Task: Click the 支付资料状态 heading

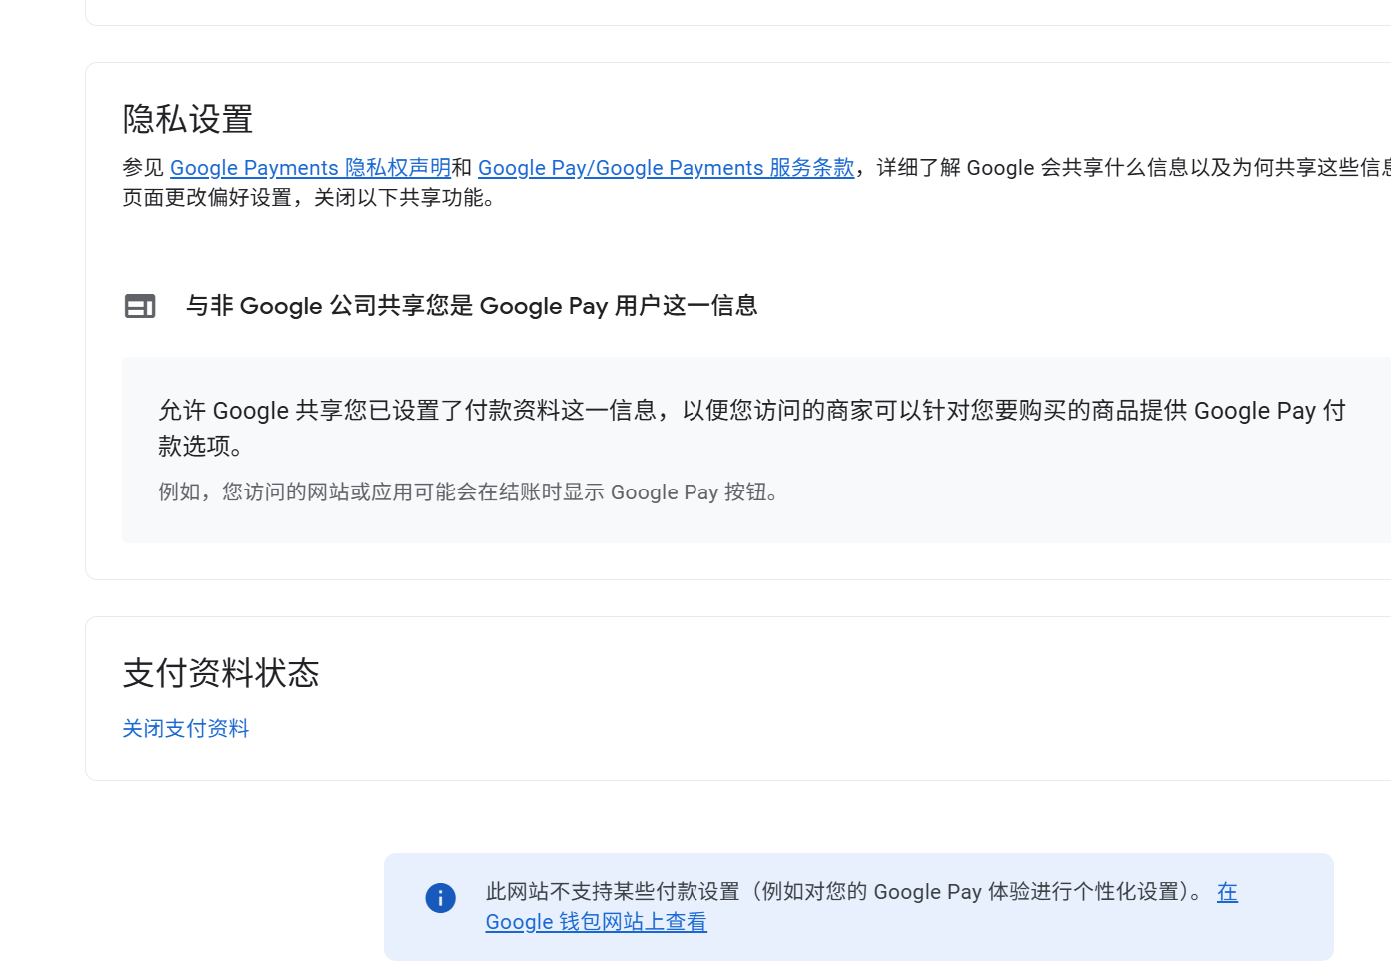Action: 221,673
